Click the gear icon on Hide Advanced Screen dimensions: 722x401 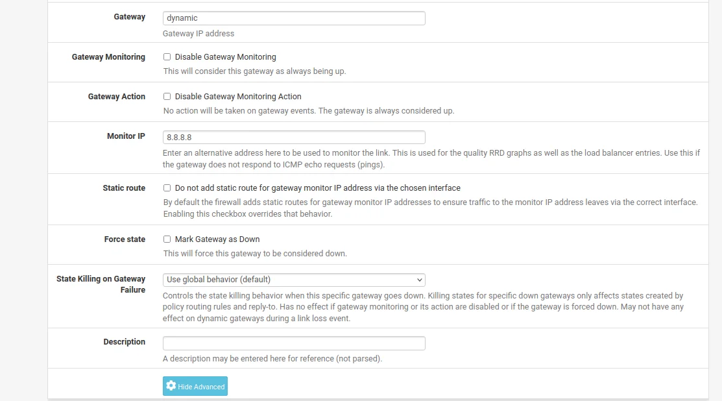[171, 386]
